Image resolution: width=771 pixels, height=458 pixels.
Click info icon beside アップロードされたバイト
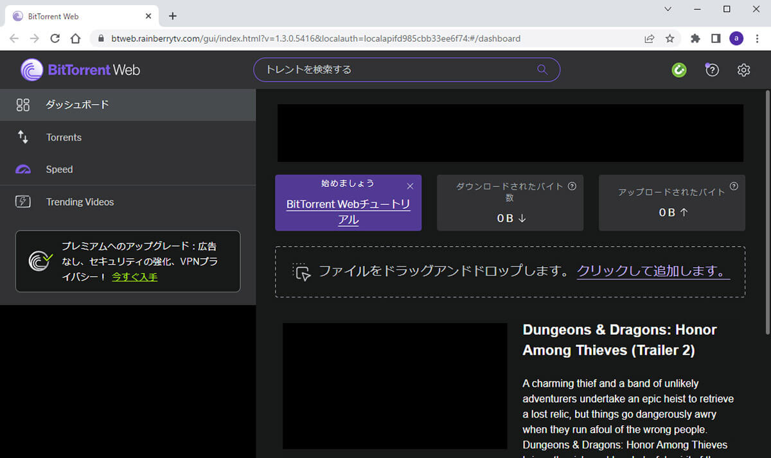pyautogui.click(x=734, y=186)
